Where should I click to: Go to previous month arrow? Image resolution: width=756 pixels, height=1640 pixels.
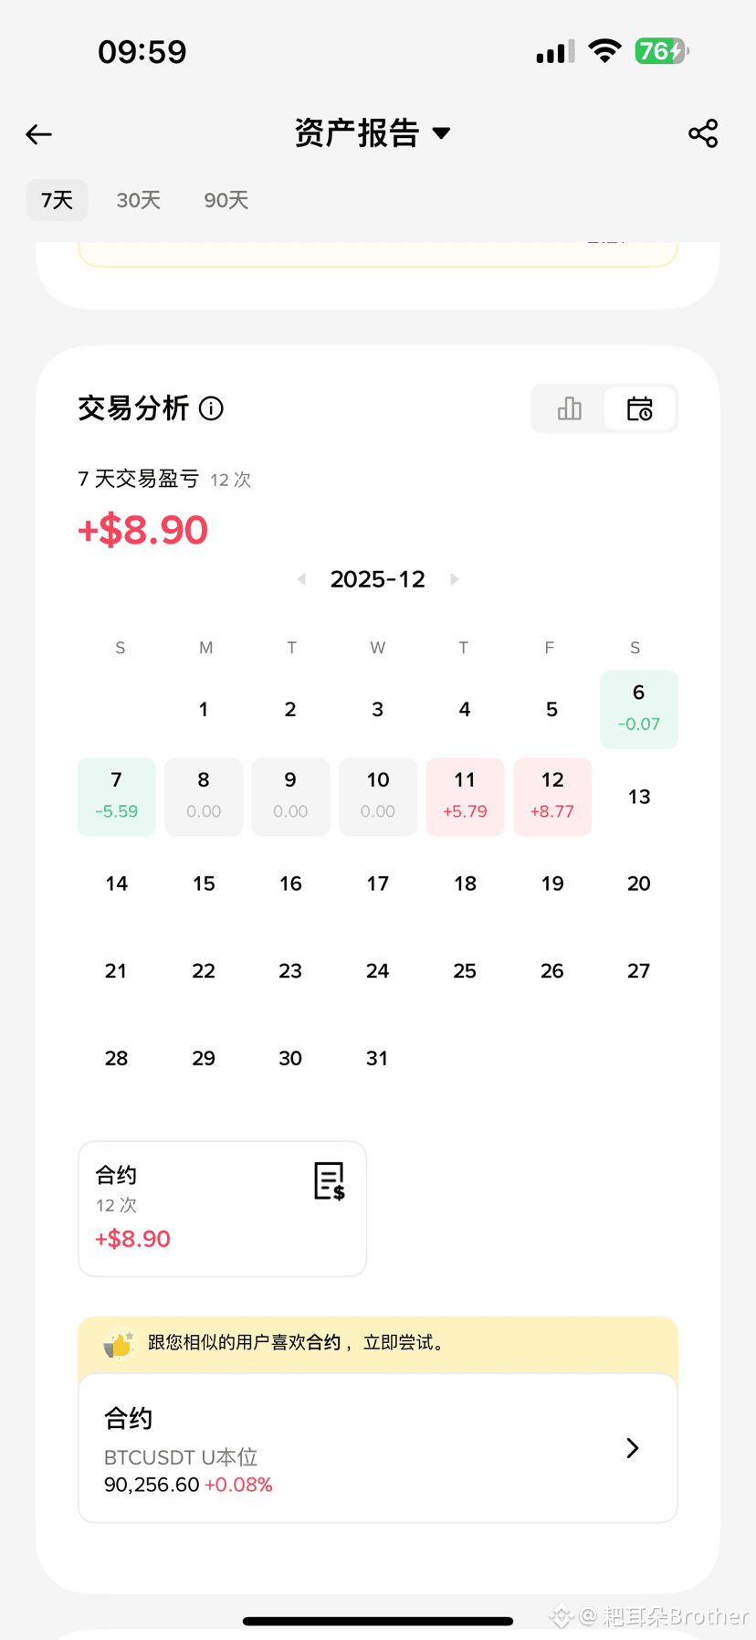click(x=301, y=579)
